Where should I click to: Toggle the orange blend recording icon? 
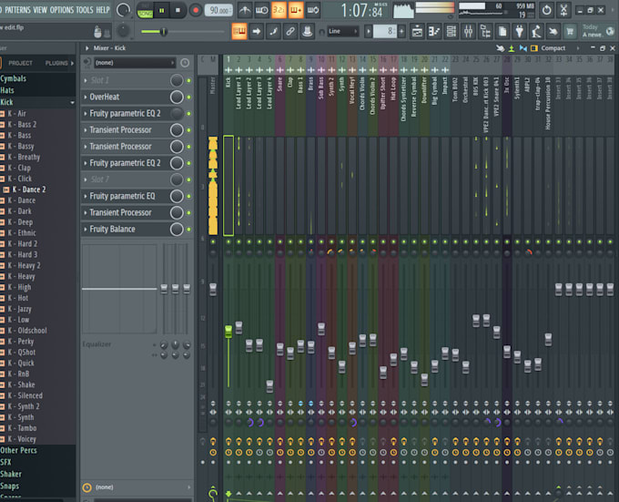pos(296,10)
